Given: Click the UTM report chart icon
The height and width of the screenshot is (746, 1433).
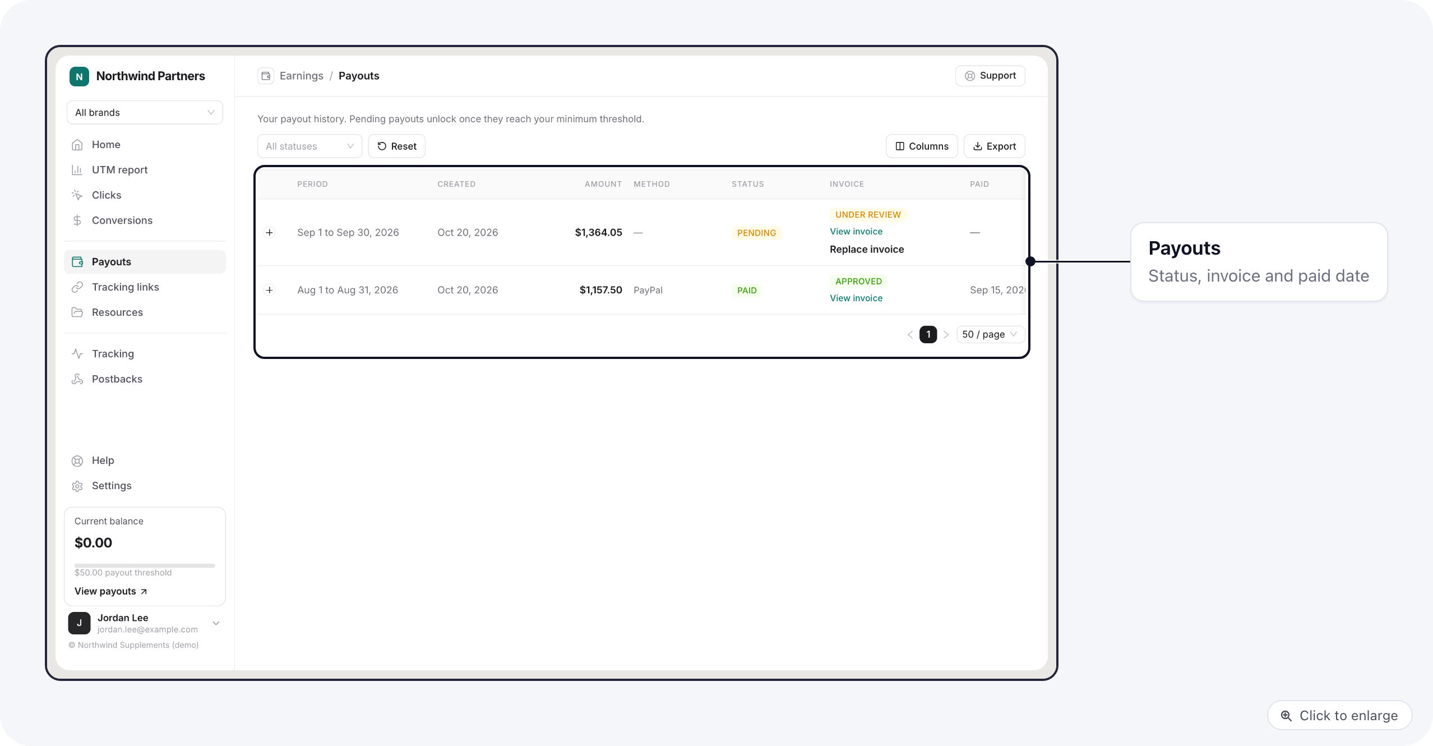Looking at the screenshot, I should tap(77, 170).
